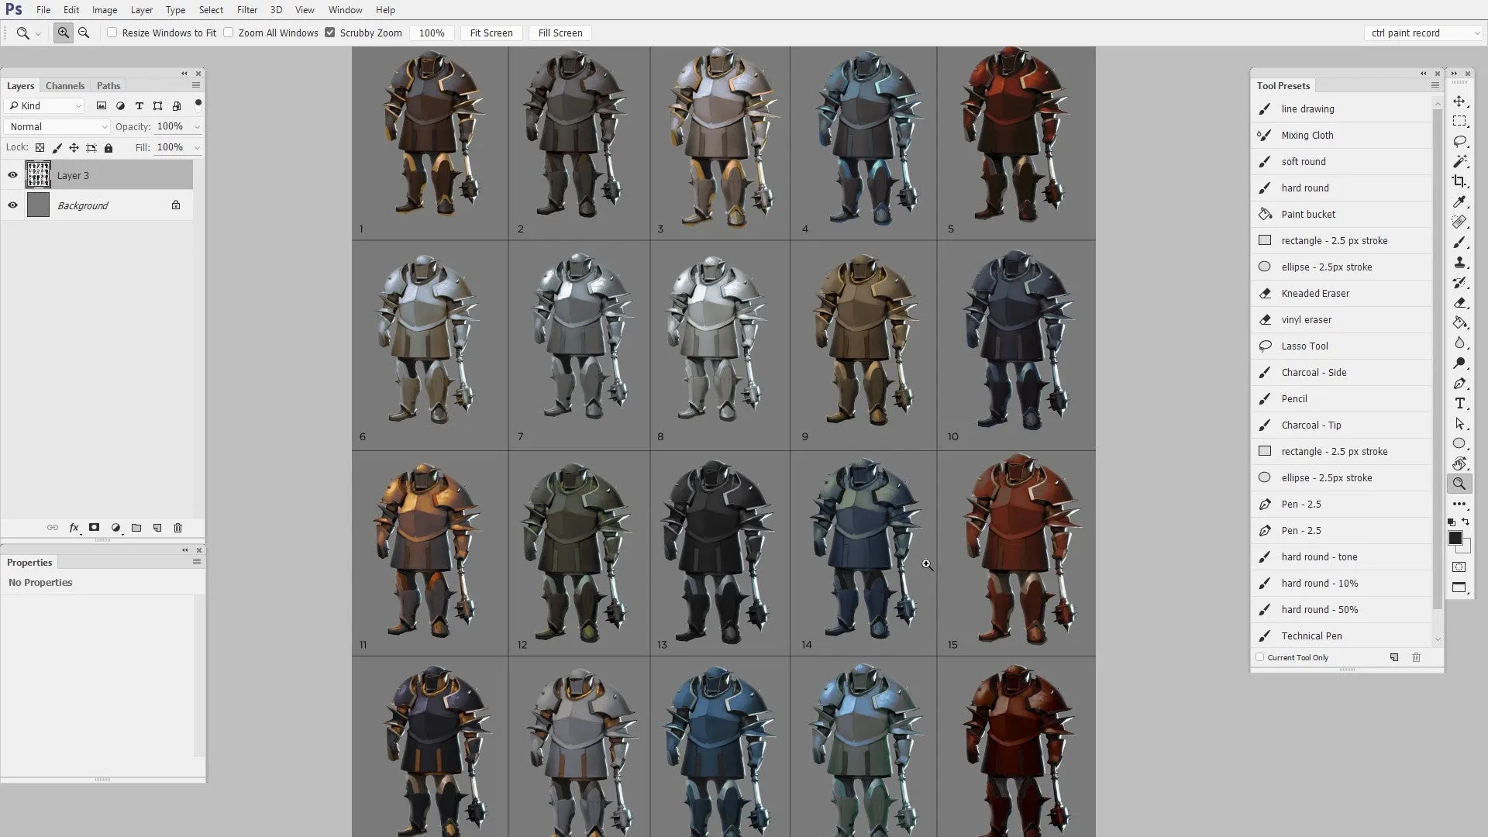Open the Image menu
The width and height of the screenshot is (1488, 837).
pos(105,10)
